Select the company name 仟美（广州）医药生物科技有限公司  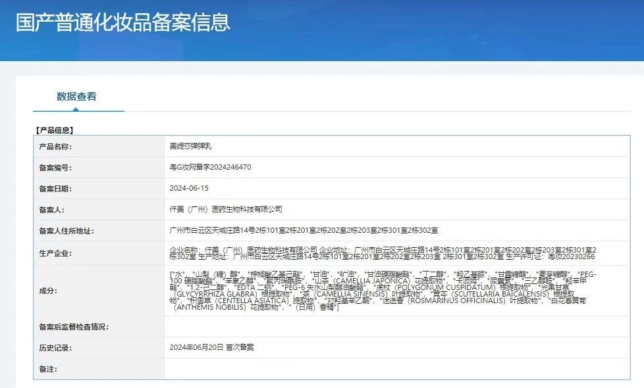(226, 209)
